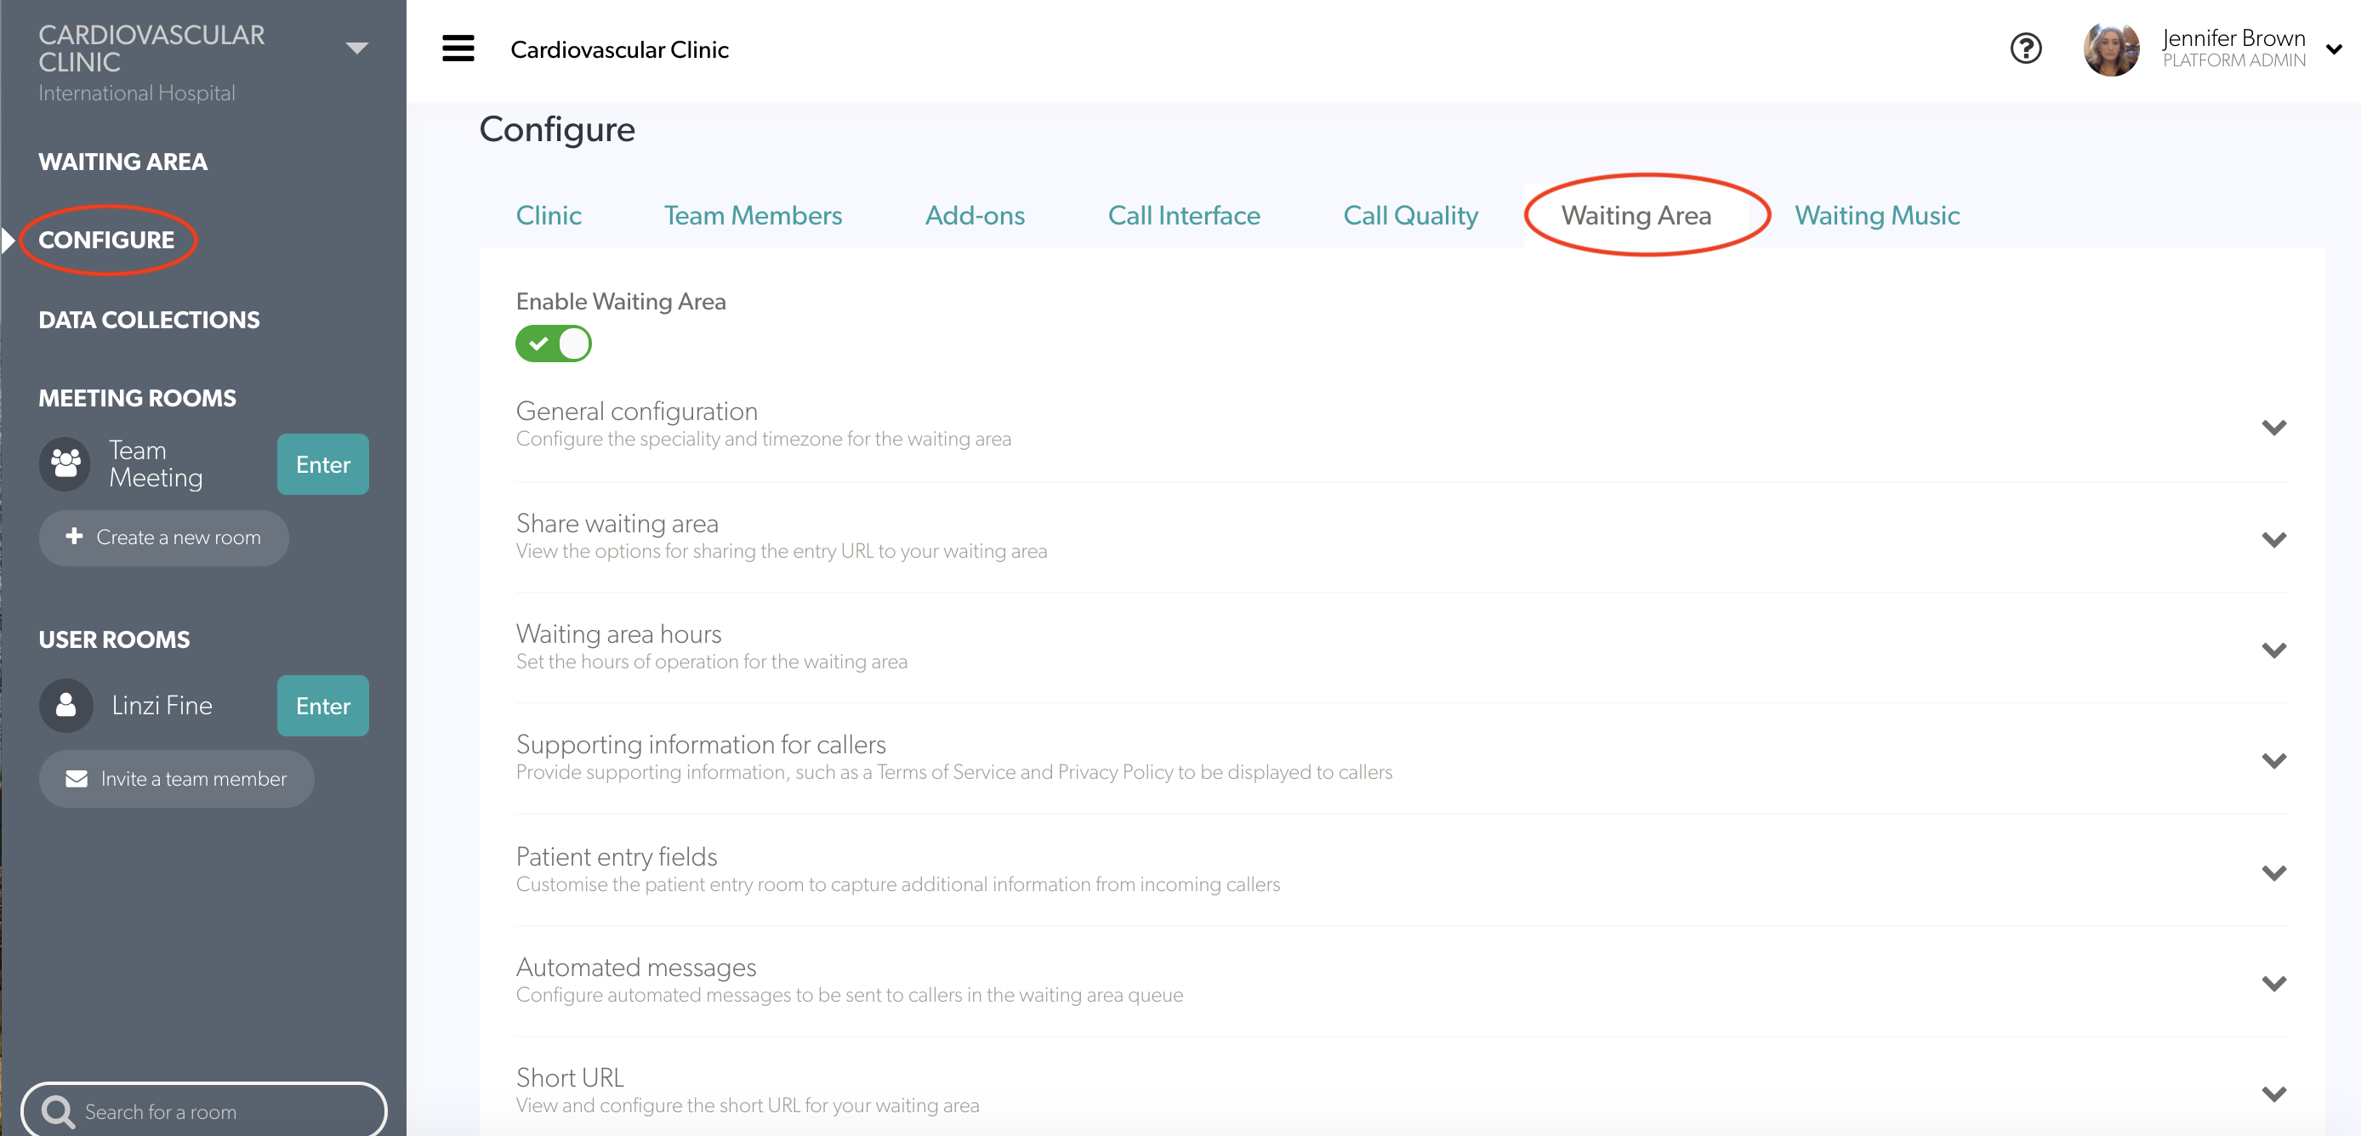Switch to the Call Quality tab

coord(1410,215)
